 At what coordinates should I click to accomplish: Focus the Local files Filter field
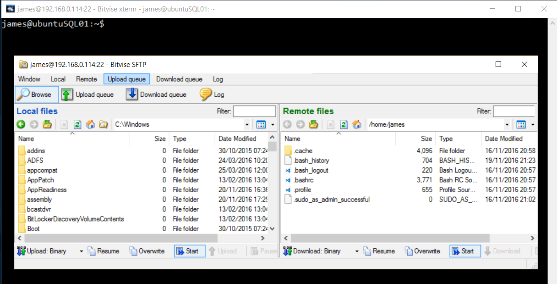(x=254, y=111)
